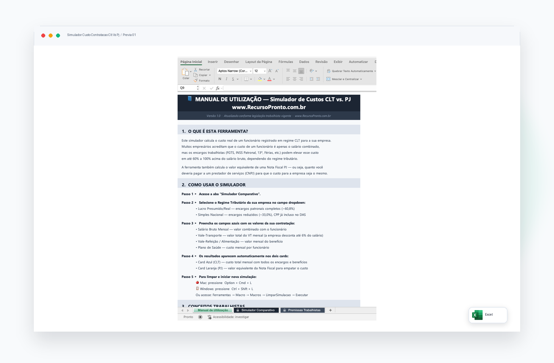The image size is (554, 363).
Task: Switch to the Inserir ribbon tab
Action: coord(213,62)
